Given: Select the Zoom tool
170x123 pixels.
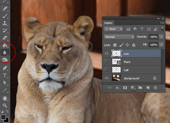Looking at the screenshot, I should tap(5, 105).
